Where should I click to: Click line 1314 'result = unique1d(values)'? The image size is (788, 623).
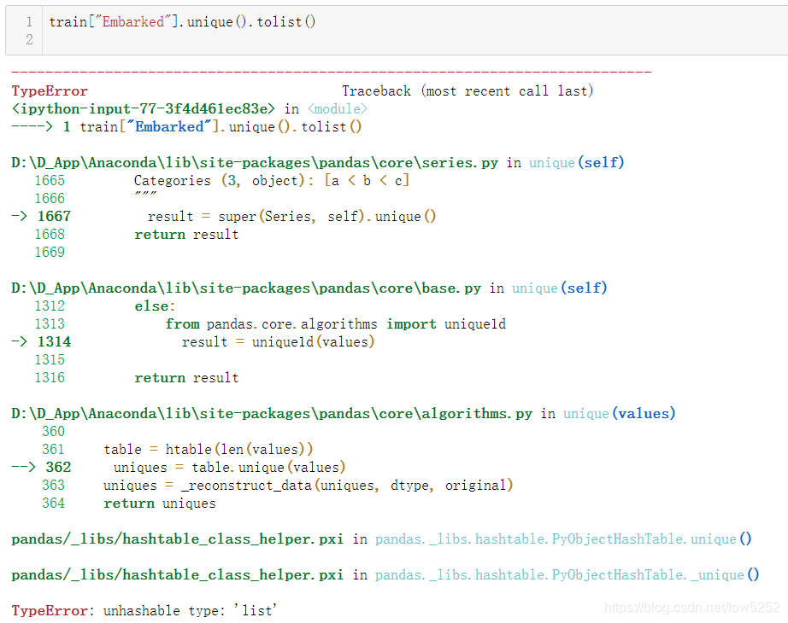[278, 342]
